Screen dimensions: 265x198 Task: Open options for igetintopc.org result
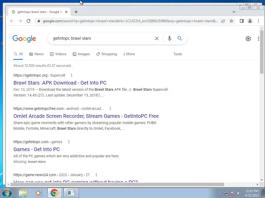click(72, 75)
